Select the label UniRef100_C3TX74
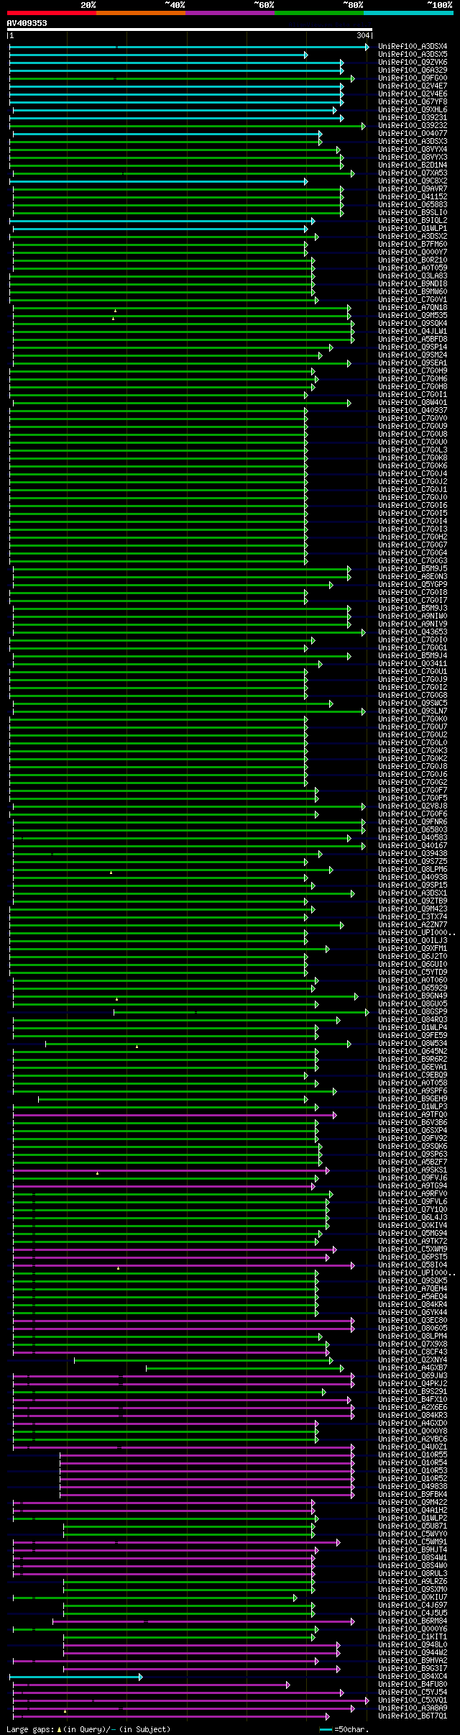The width and height of the screenshot is (460, 1735). click(413, 917)
